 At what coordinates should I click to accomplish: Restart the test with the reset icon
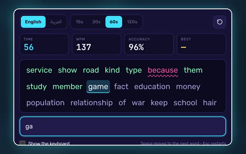[219, 22]
